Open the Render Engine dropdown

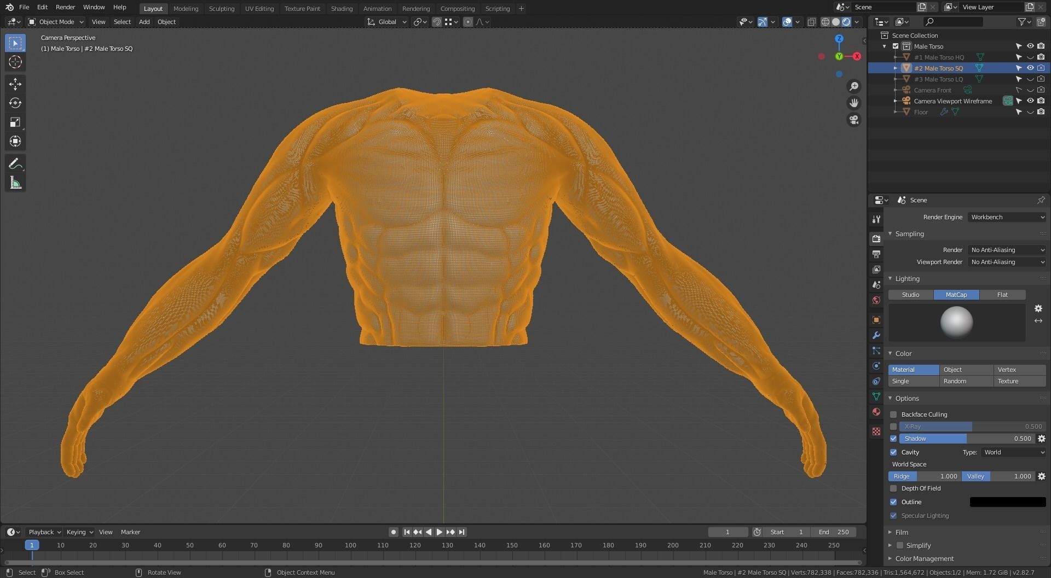1007,217
